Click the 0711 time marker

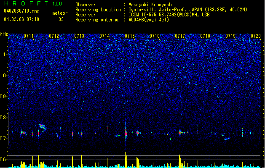coord(29,36)
